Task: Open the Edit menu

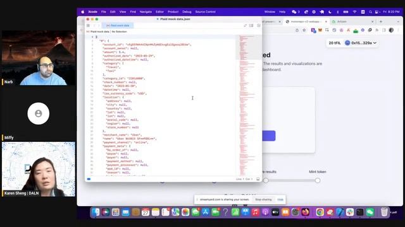Action: (113, 12)
